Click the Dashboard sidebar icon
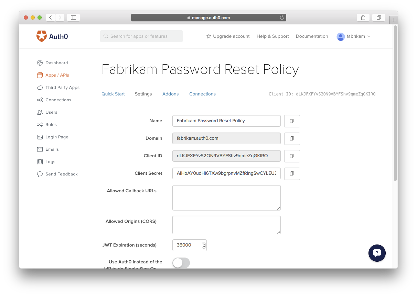 pyautogui.click(x=40, y=63)
